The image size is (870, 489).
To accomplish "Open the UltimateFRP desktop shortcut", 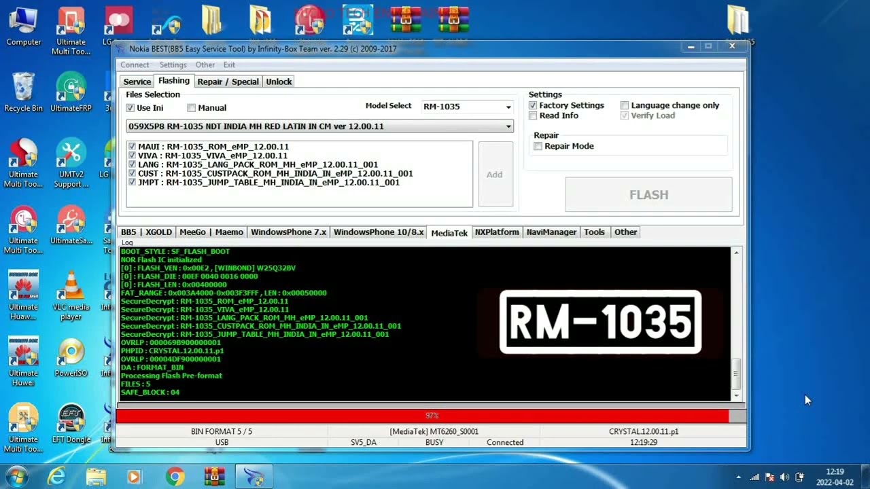I will click(71, 92).
